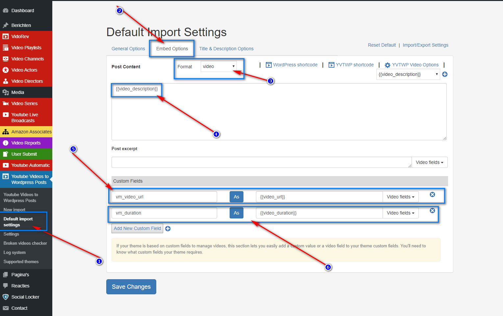Click the plus icon beside Add New Custom Field
The height and width of the screenshot is (316, 503).
(168, 229)
